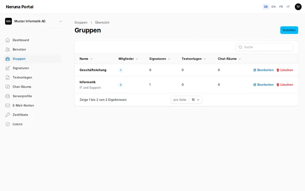This screenshot has height=191, width=305.
Task: Go to Zertifikate
Action: click(33, 115)
